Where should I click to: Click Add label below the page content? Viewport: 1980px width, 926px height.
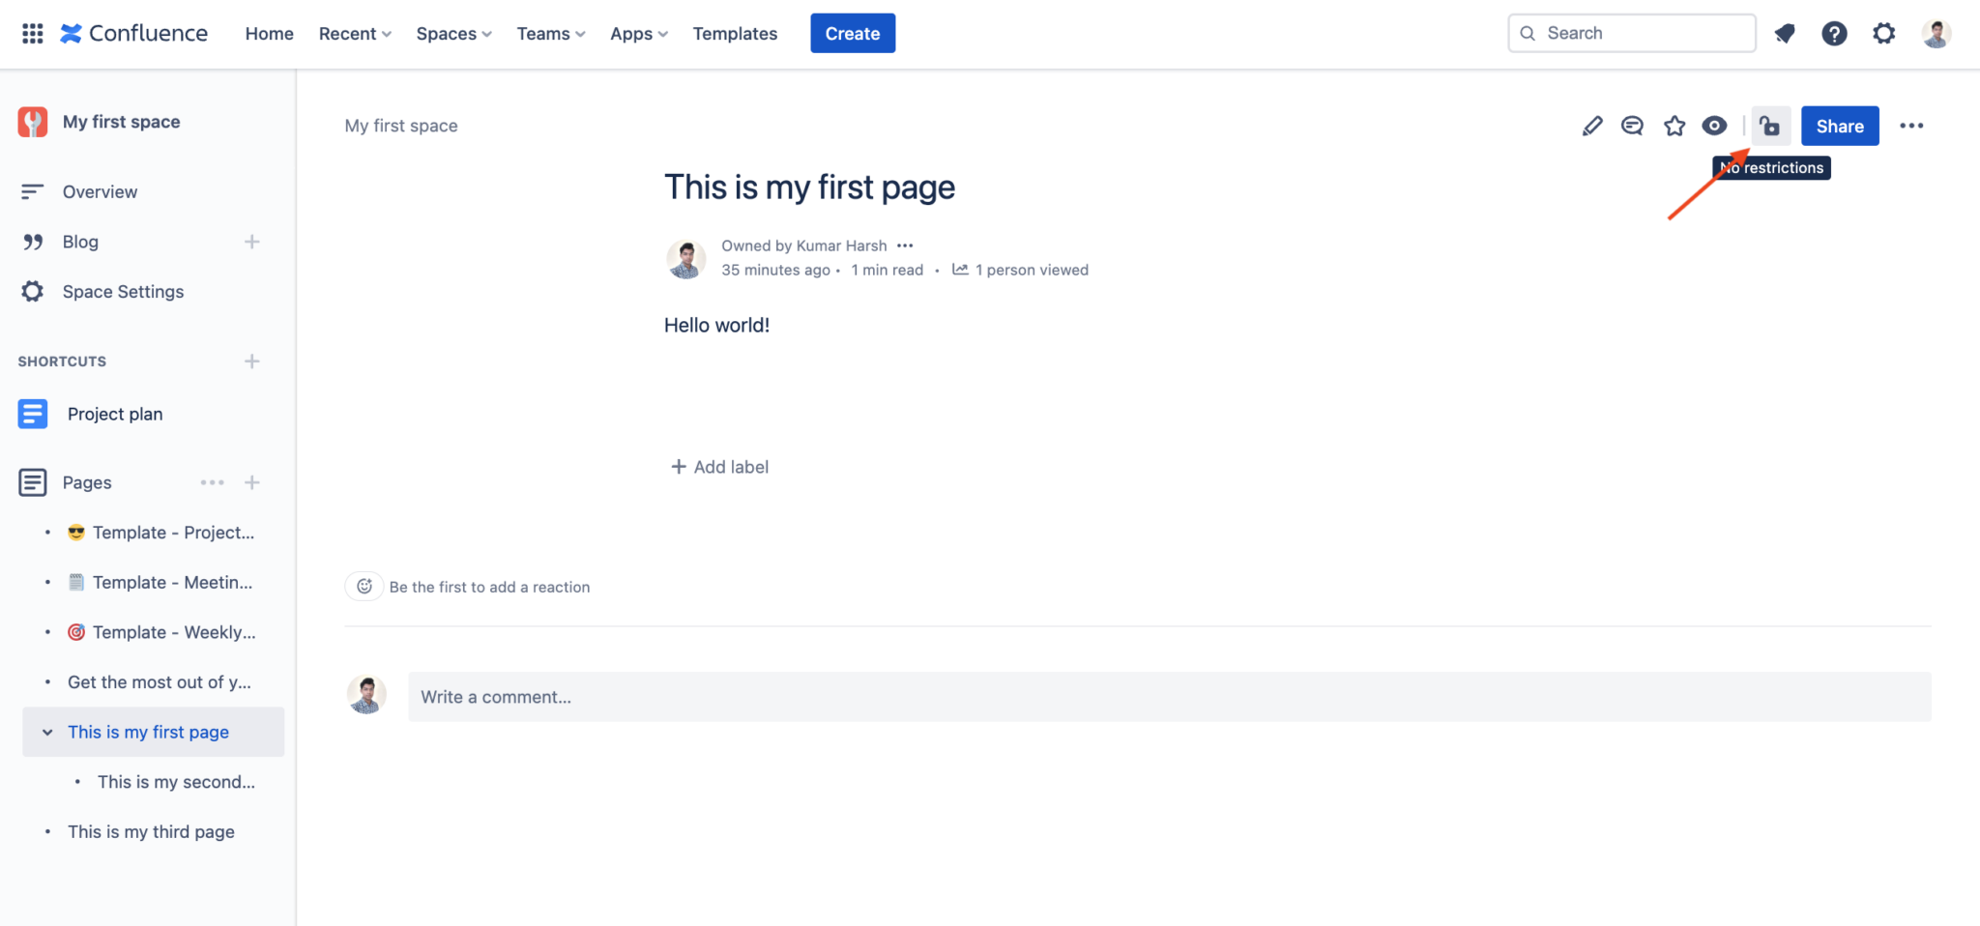(x=718, y=466)
